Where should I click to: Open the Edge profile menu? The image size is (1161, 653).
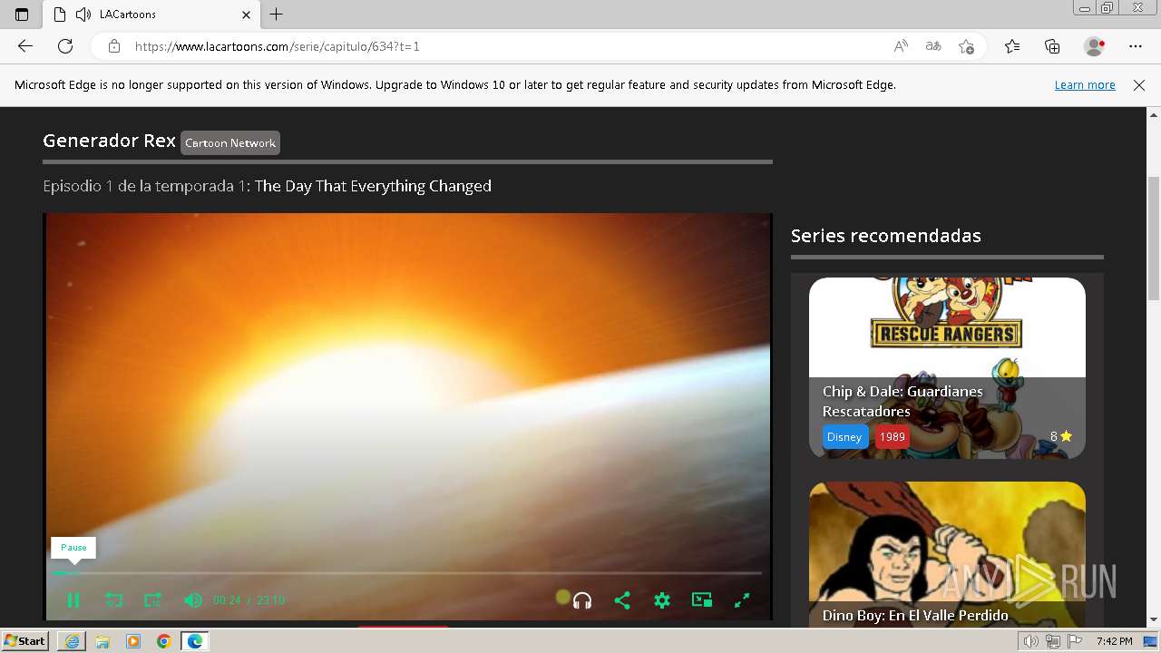point(1095,46)
